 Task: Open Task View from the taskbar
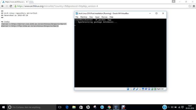(x=60, y=107)
